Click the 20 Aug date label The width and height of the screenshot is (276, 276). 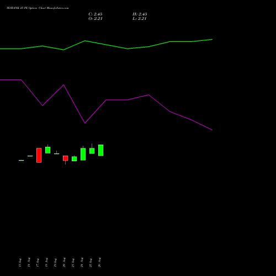click(64, 262)
